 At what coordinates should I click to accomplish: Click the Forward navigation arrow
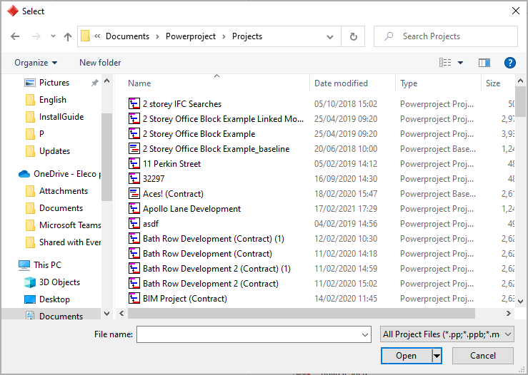tap(36, 36)
